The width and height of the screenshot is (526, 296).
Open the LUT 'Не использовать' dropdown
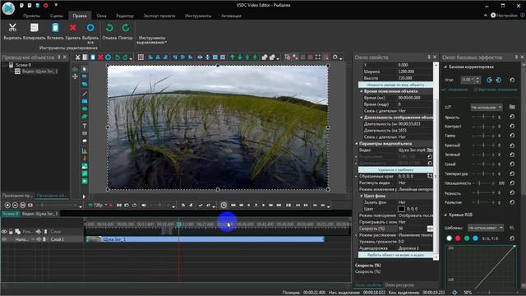pos(487,108)
